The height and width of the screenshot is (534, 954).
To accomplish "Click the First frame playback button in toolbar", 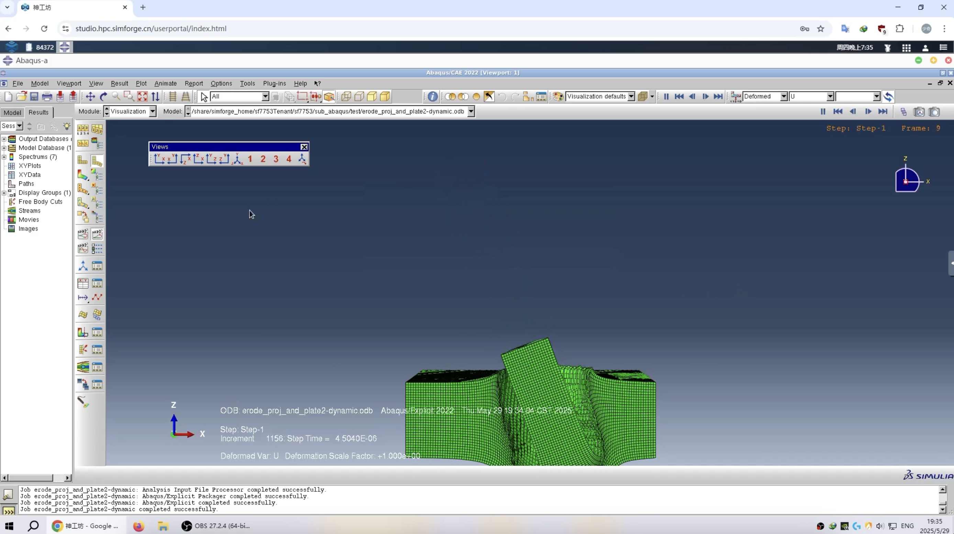I will (x=679, y=97).
